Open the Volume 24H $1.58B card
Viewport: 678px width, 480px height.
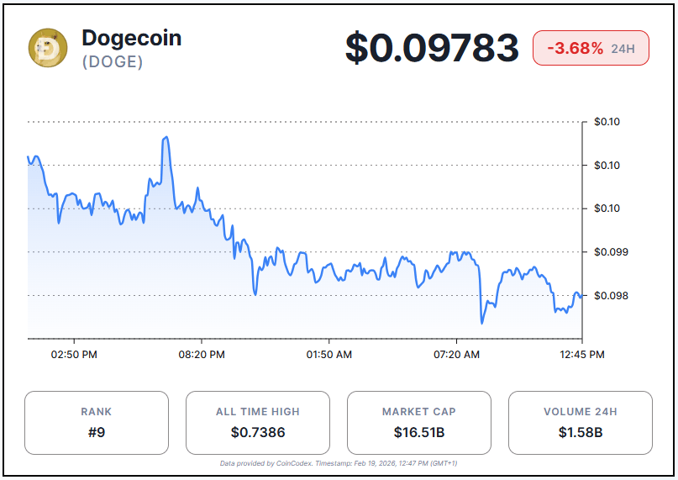click(580, 422)
